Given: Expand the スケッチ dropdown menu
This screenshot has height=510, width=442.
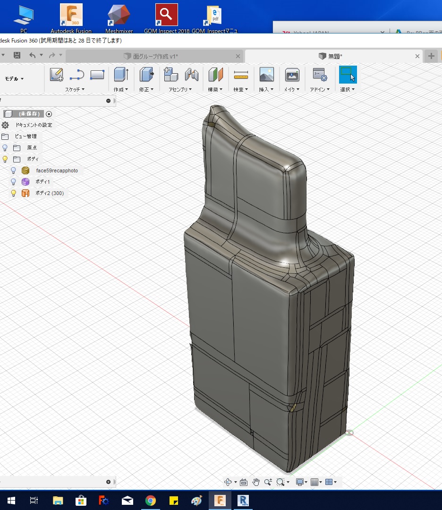Looking at the screenshot, I should click(x=75, y=89).
